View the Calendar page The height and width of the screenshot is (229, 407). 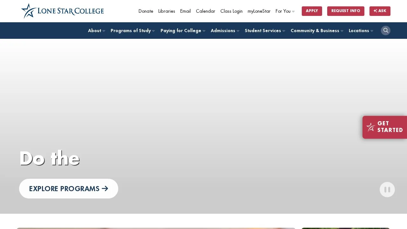pyautogui.click(x=205, y=11)
